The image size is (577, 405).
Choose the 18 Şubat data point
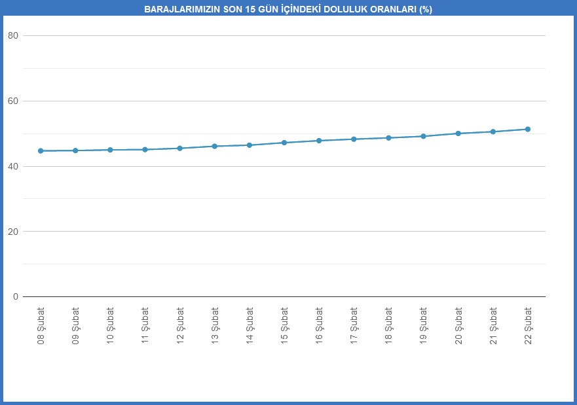[388, 138]
